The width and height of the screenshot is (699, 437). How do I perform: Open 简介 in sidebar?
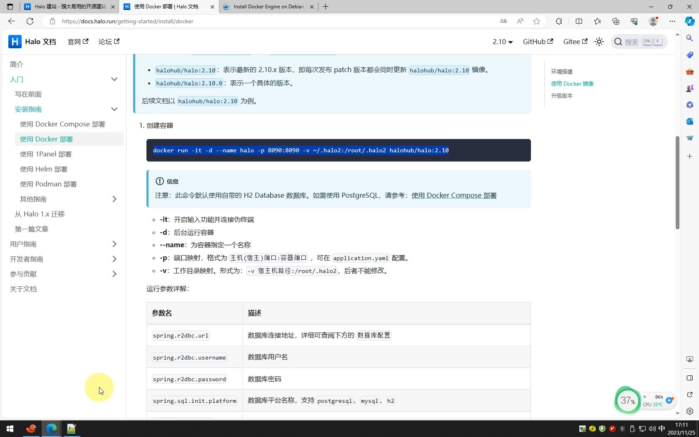coord(17,64)
